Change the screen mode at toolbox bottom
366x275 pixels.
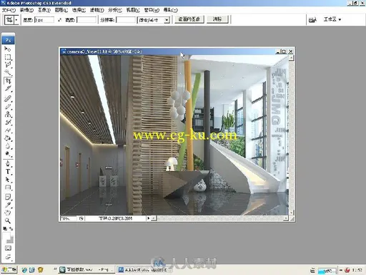click(8, 257)
